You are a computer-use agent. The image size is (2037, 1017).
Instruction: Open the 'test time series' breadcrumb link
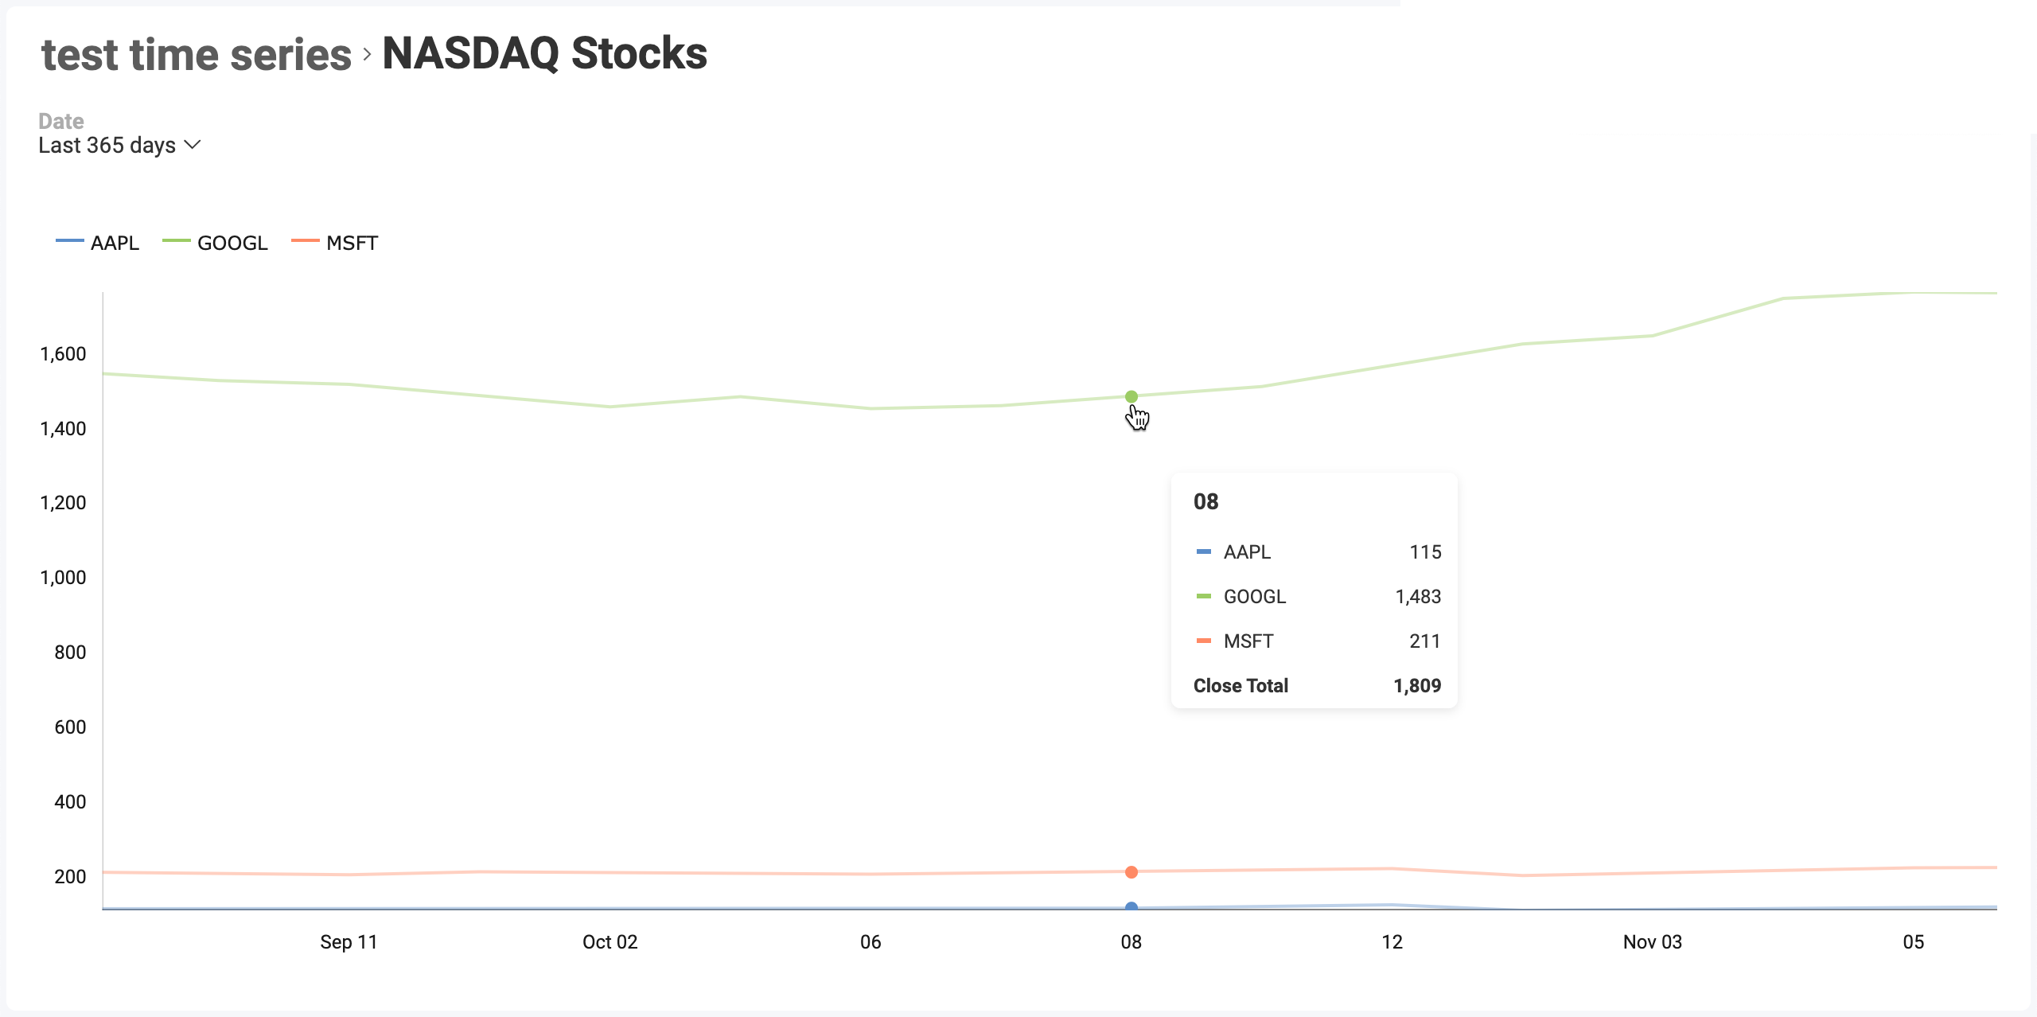(x=197, y=54)
